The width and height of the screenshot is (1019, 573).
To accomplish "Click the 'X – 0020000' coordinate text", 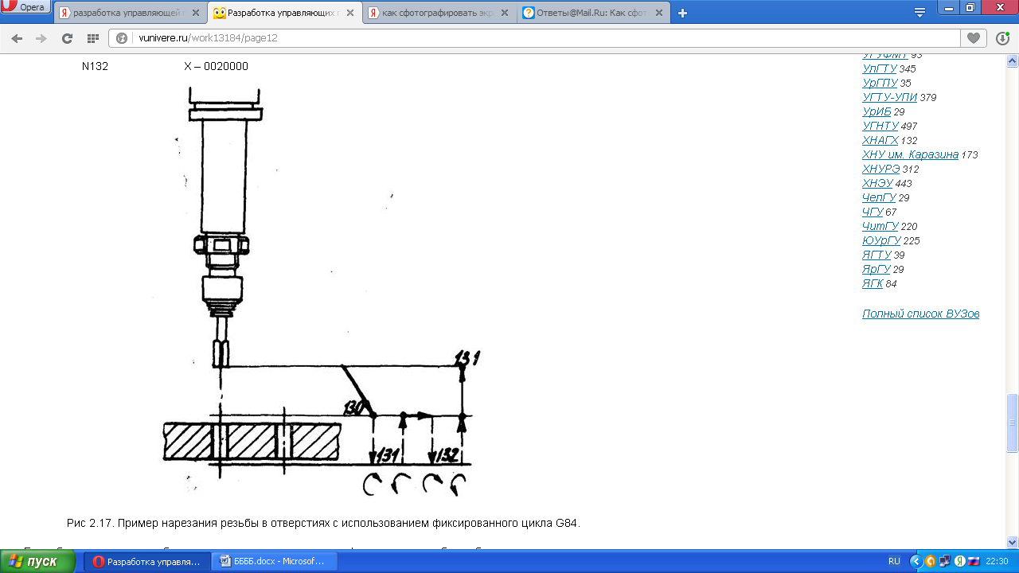I will pyautogui.click(x=216, y=67).
